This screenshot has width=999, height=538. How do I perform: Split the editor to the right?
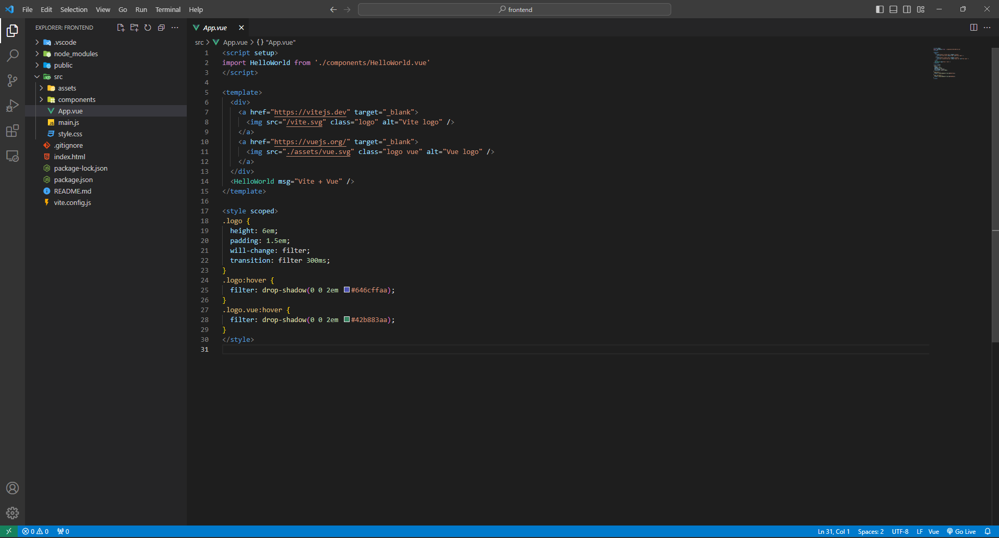coord(974,28)
